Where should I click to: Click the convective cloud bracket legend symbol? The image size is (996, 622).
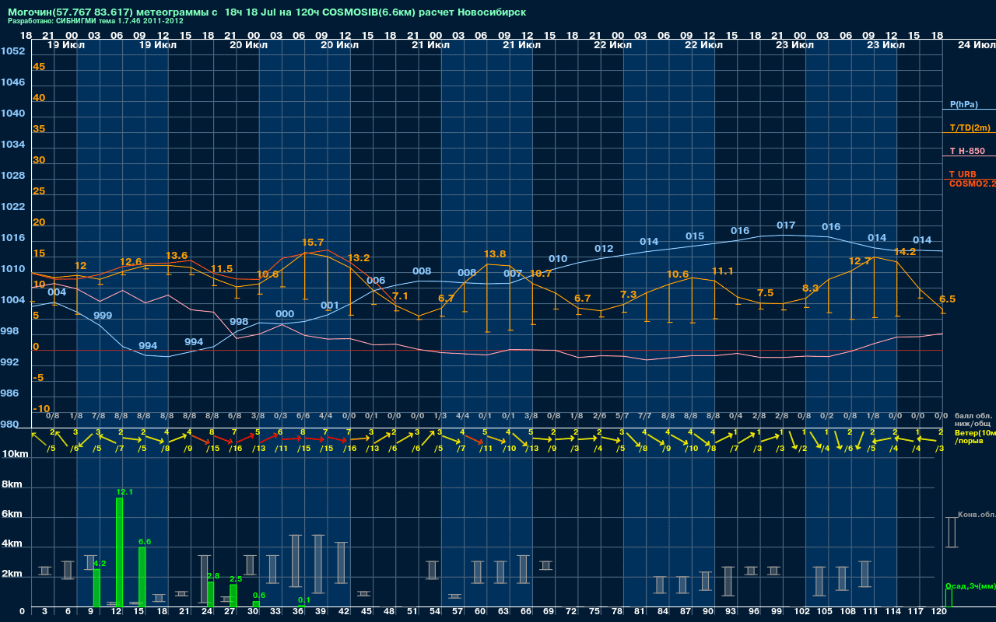tap(951, 533)
